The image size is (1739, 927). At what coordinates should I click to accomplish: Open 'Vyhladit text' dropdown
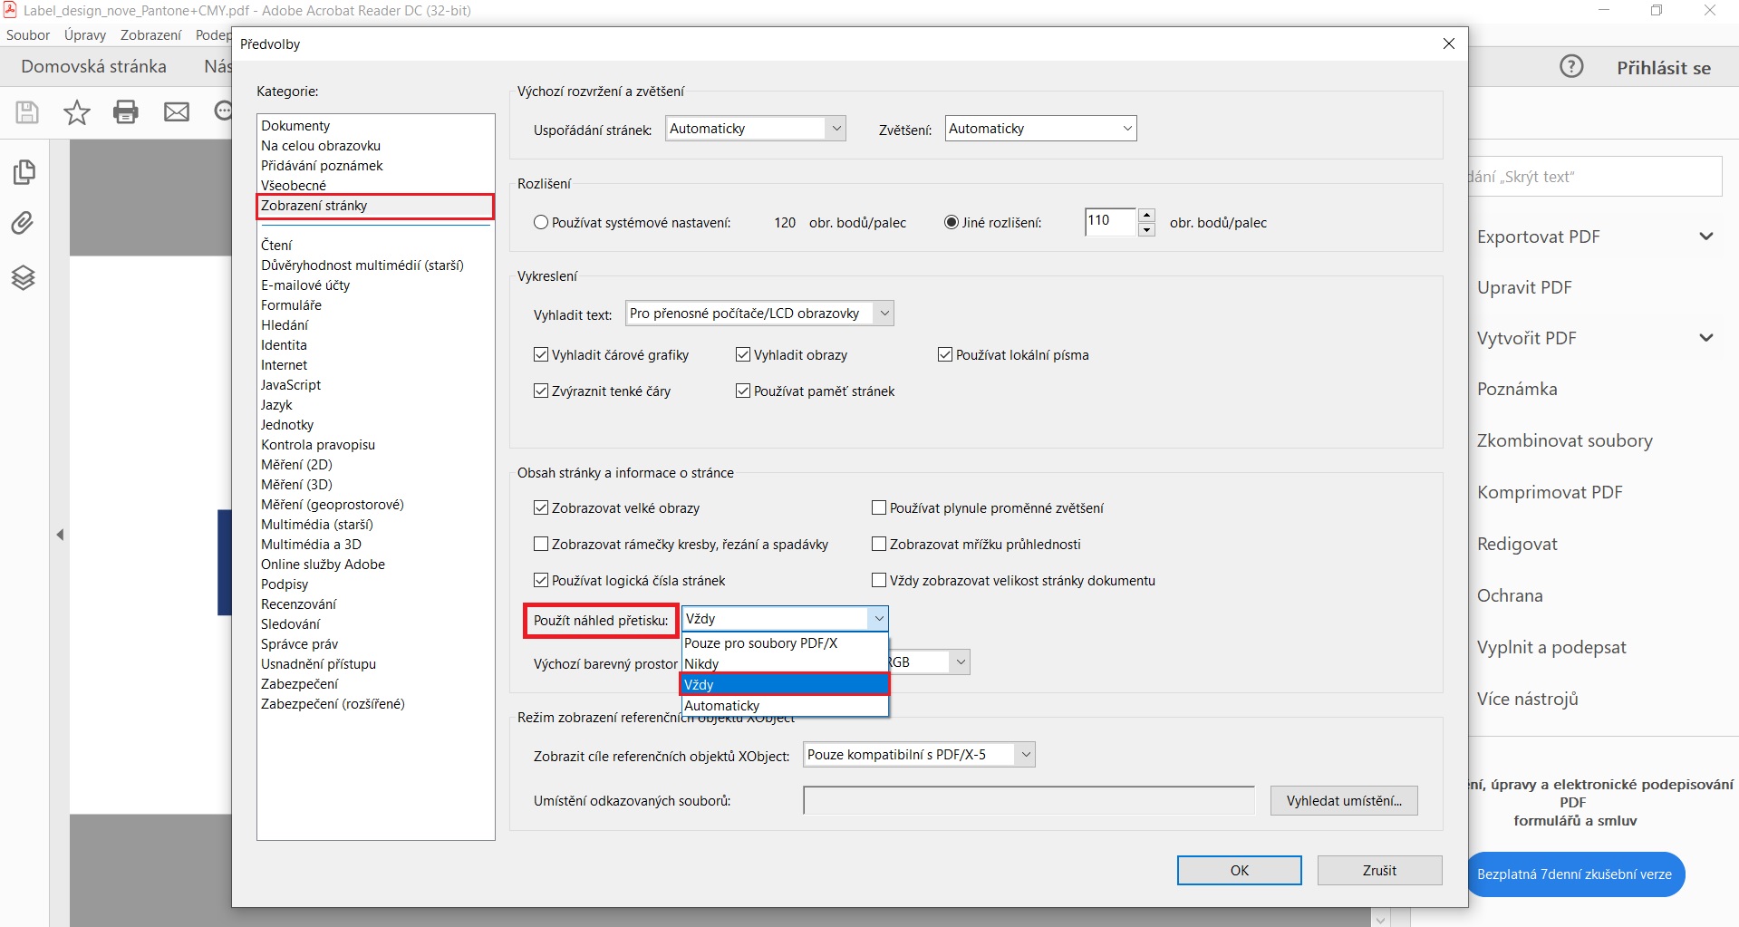coord(759,314)
